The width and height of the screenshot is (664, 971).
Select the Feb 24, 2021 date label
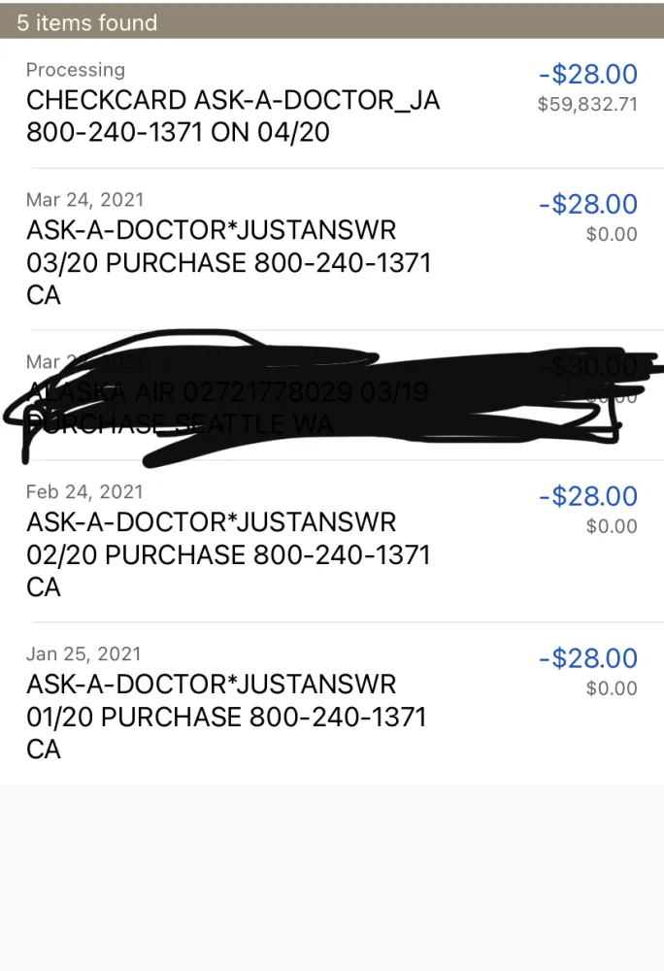84,492
